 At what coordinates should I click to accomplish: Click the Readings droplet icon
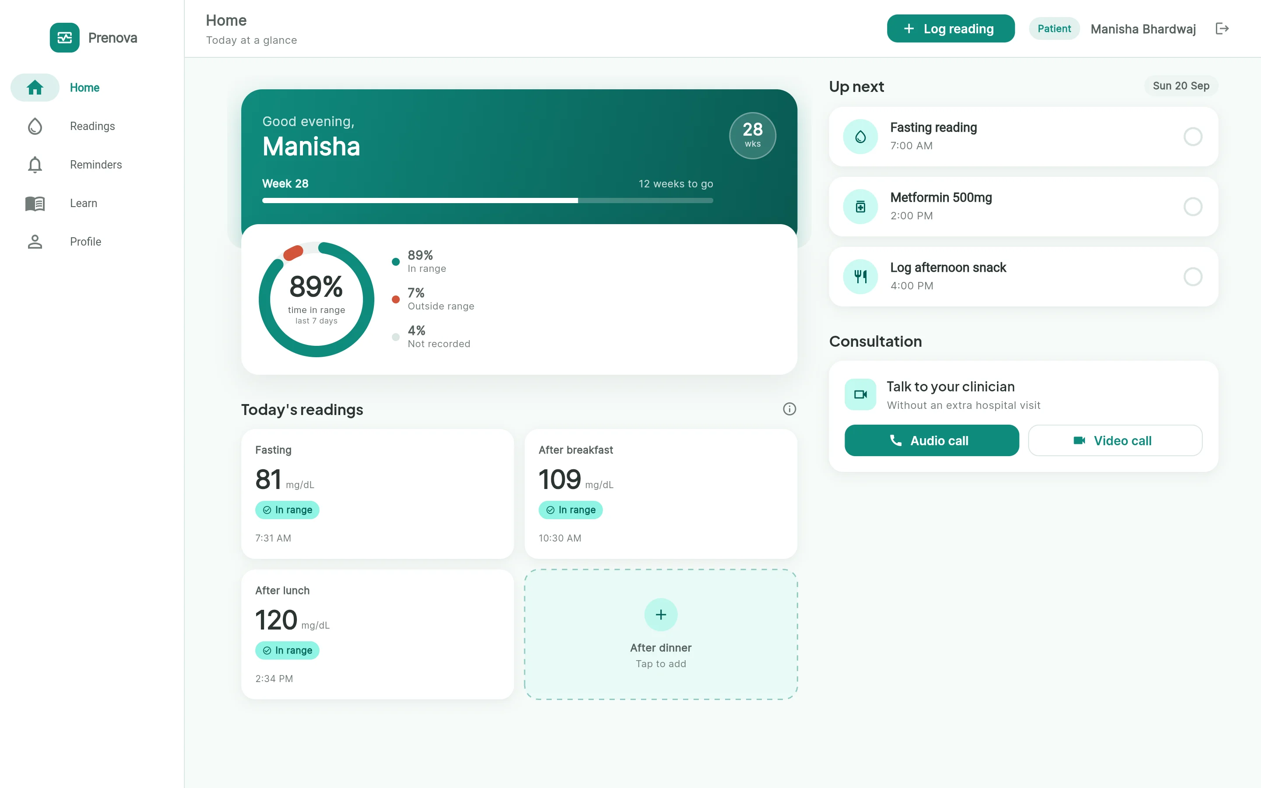click(35, 126)
